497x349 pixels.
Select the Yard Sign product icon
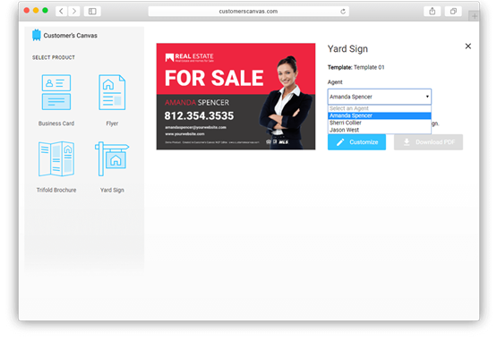(112, 158)
